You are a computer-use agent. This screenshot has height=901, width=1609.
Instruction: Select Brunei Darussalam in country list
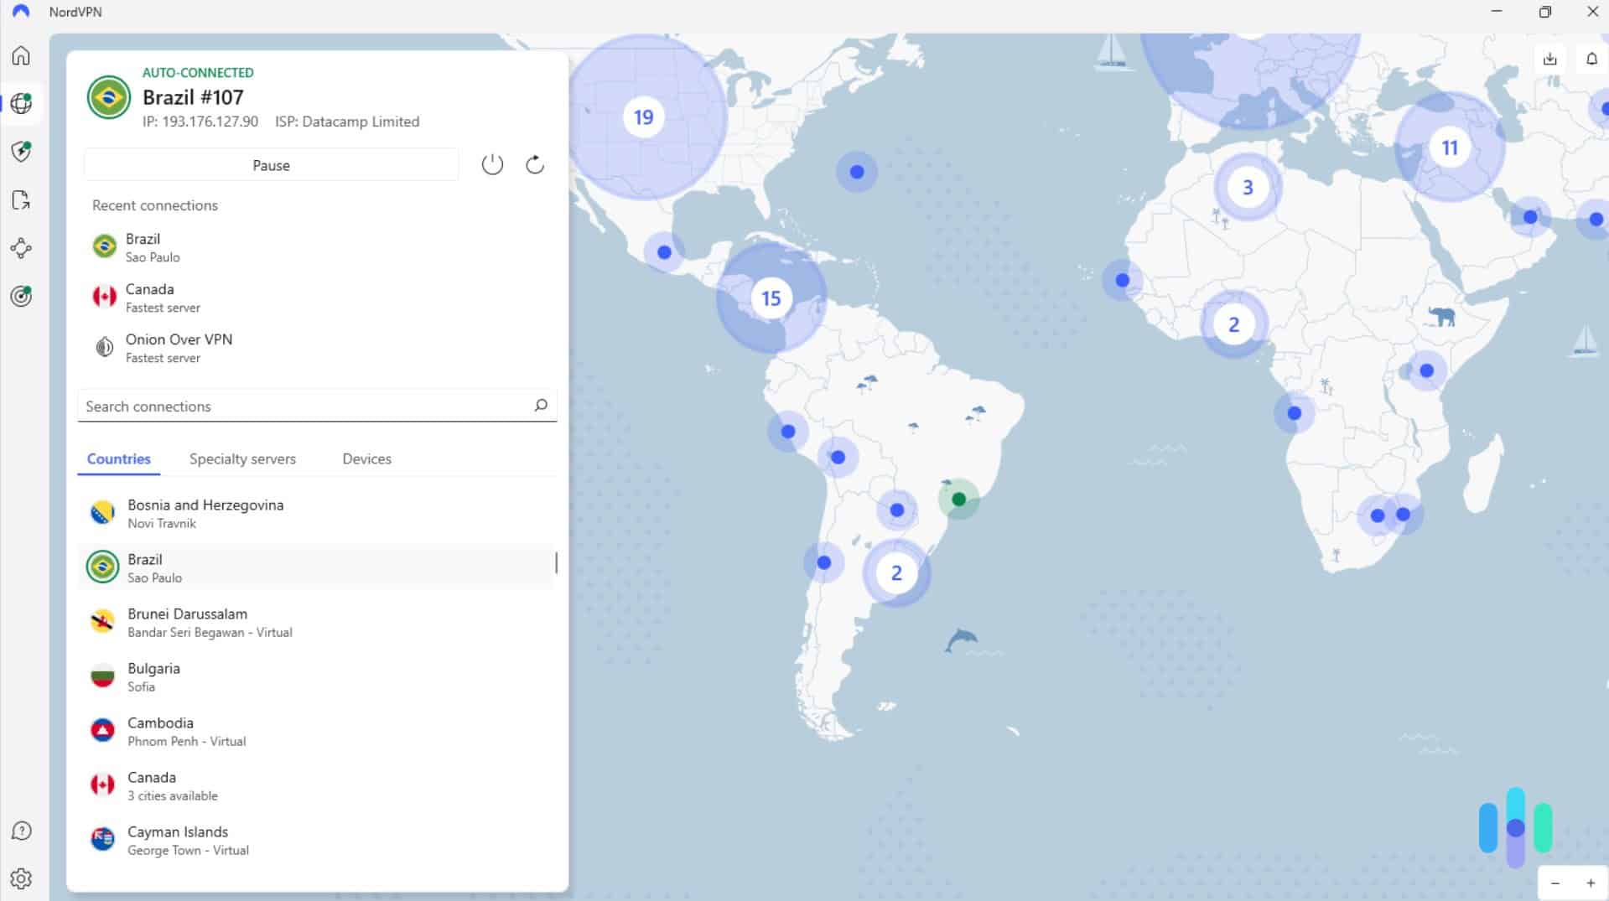pyautogui.click(x=317, y=622)
